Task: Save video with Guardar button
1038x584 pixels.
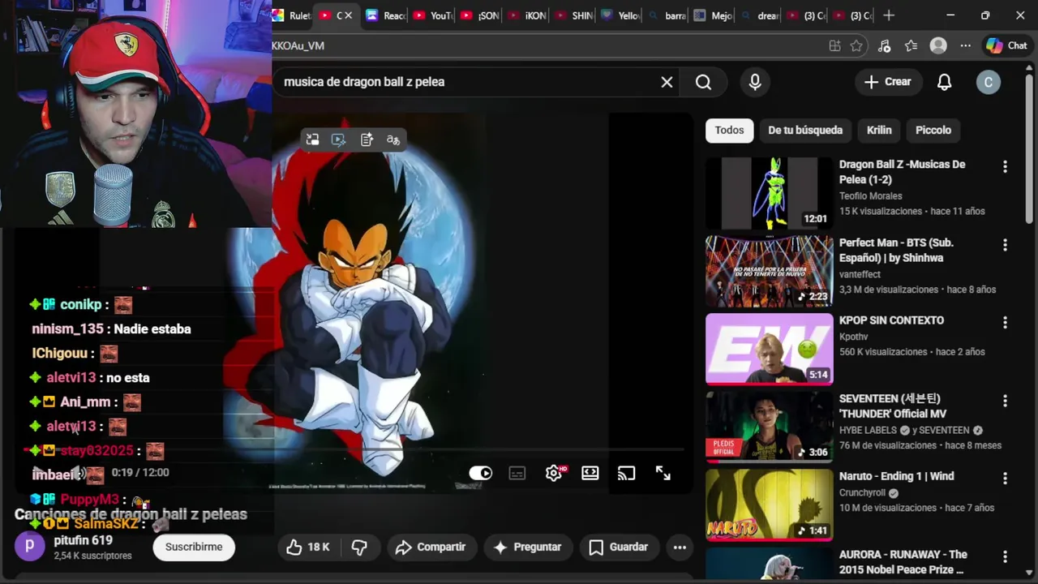Action: point(618,547)
